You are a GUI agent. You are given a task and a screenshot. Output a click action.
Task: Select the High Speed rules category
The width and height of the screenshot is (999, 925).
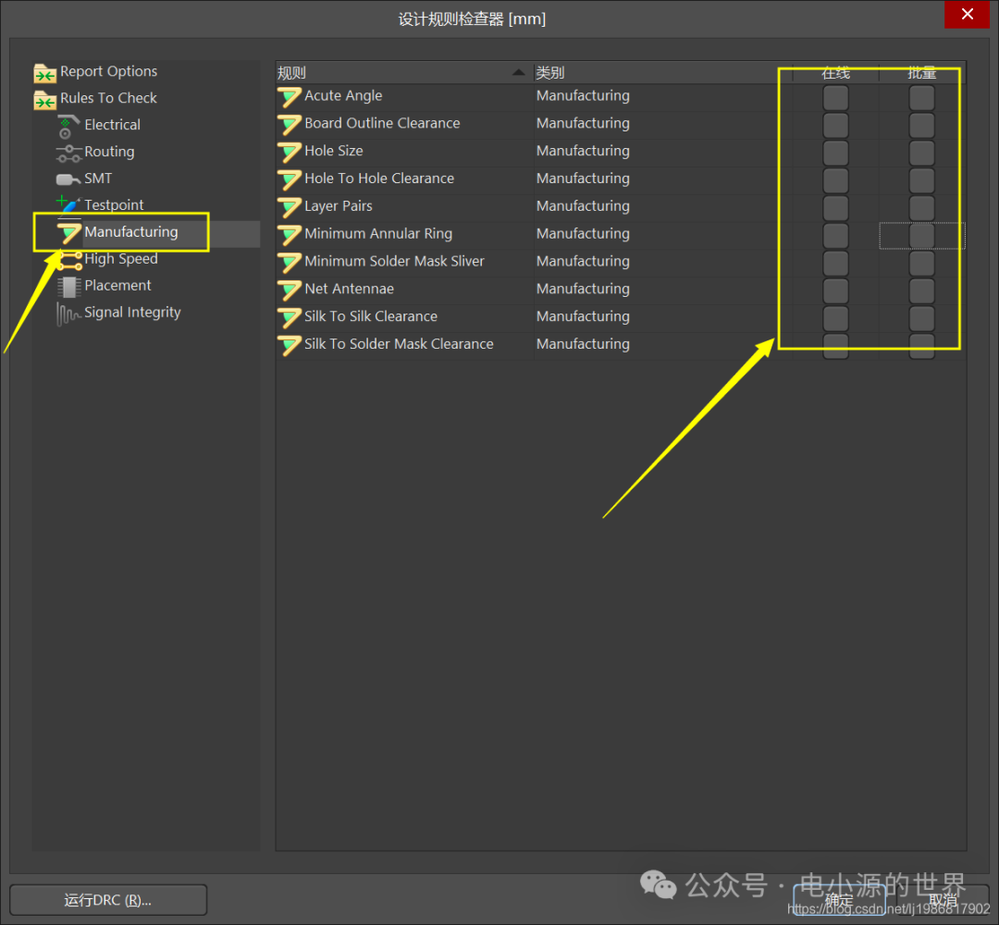pyautogui.click(x=121, y=259)
